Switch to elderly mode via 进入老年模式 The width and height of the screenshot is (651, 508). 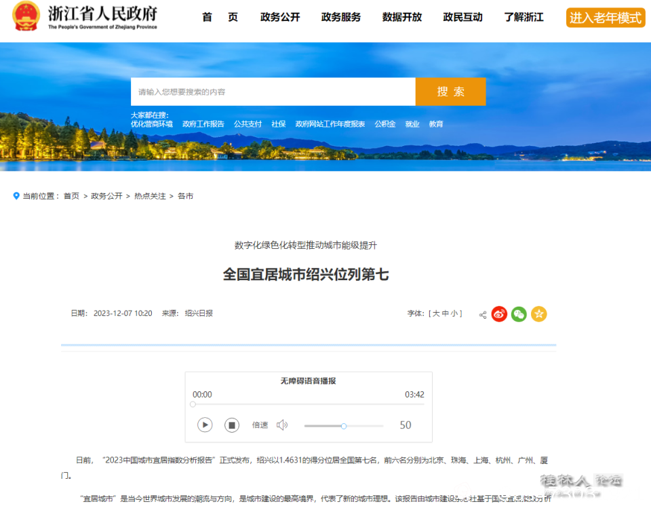pos(605,17)
